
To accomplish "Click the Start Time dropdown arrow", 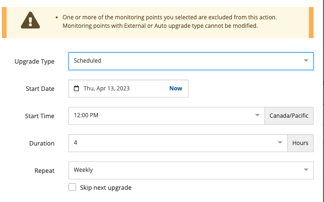I will click(257, 115).
